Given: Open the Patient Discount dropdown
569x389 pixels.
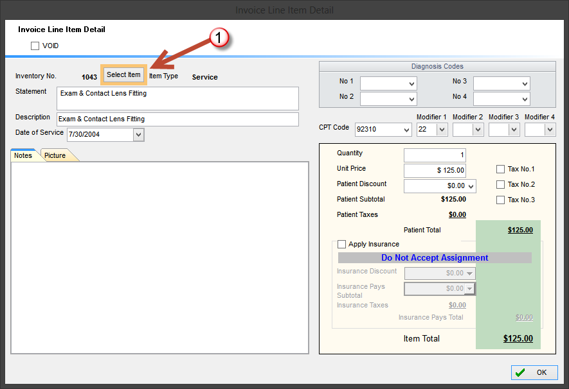Looking at the screenshot, I should 471,186.
